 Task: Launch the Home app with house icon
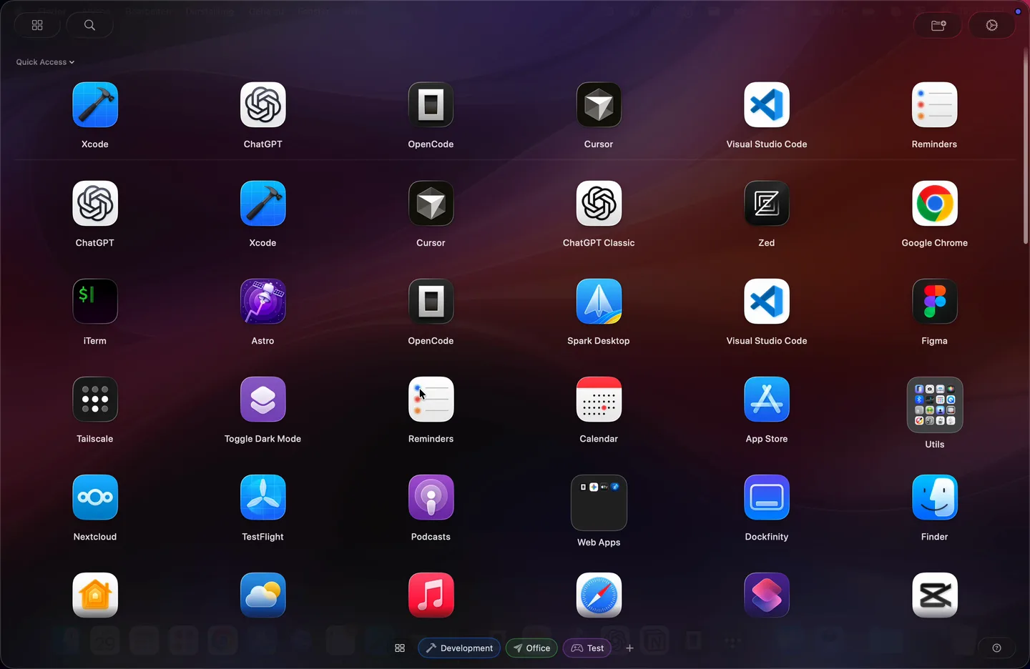point(95,595)
